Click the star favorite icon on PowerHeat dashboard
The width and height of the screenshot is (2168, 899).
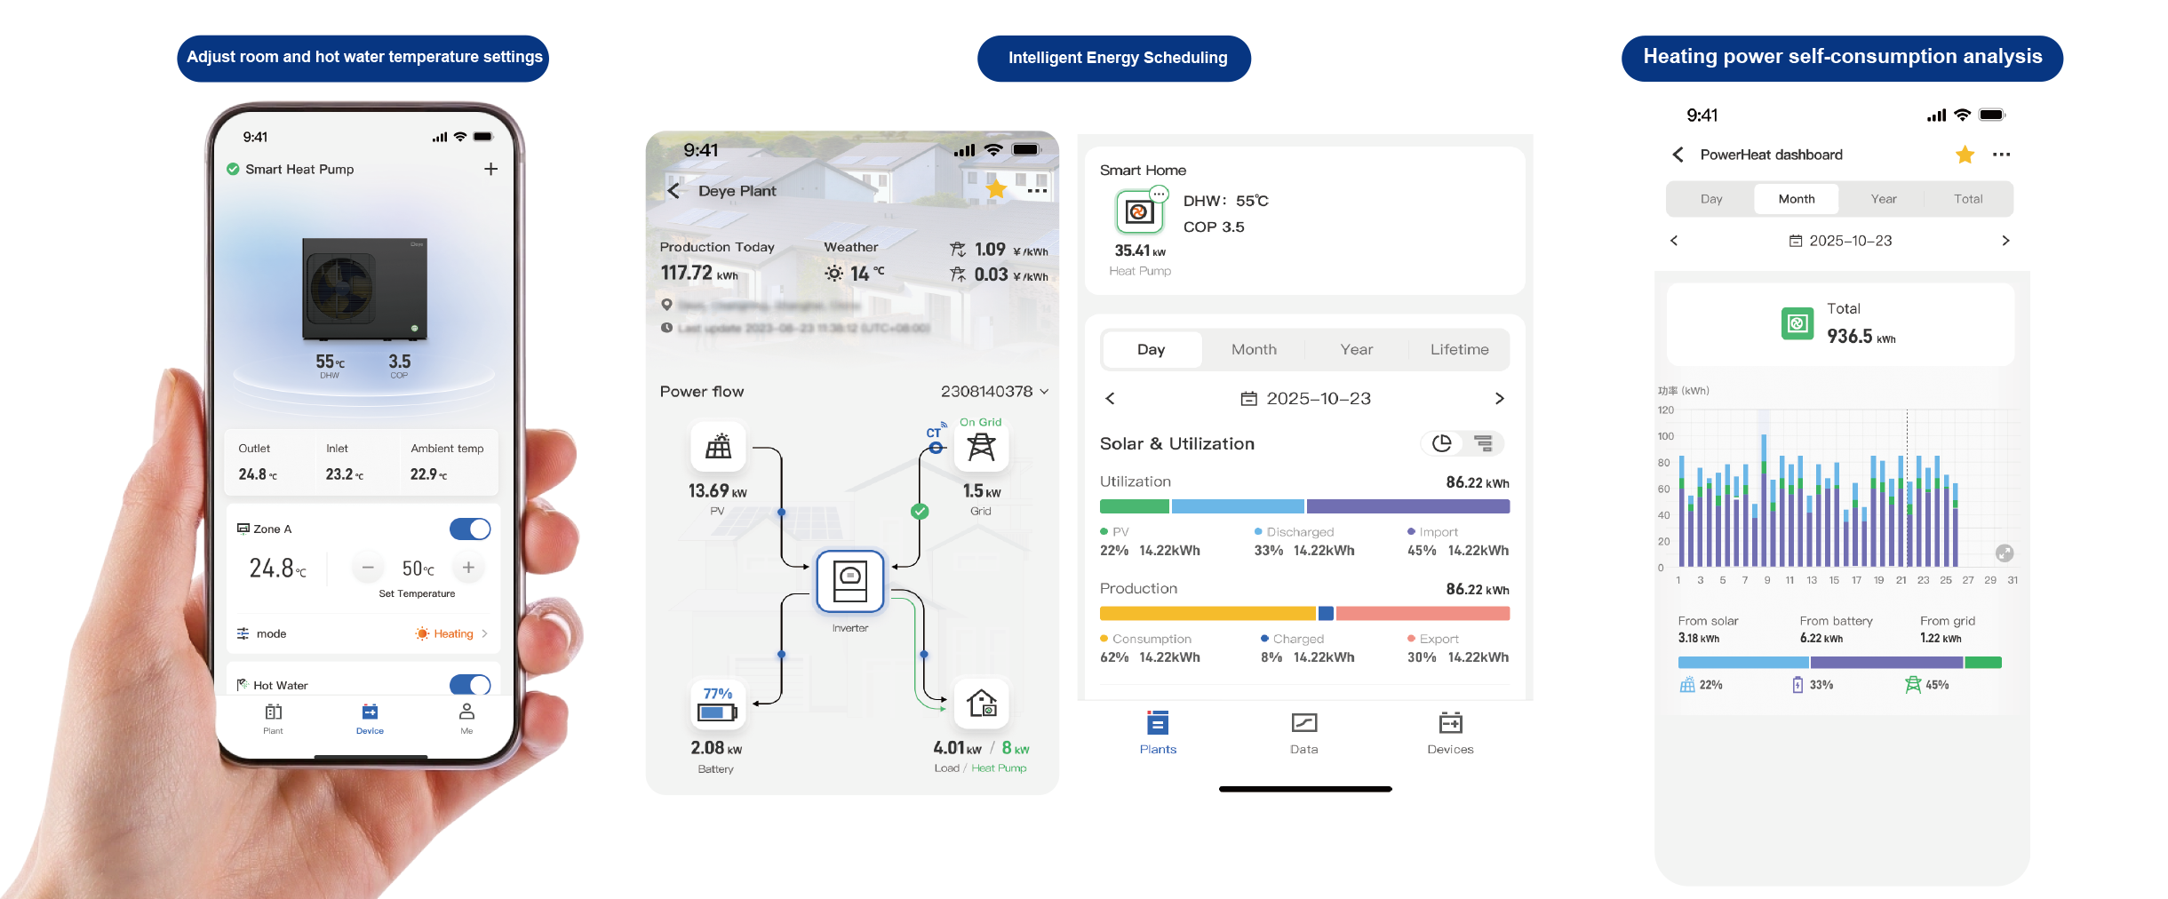coord(1965,155)
